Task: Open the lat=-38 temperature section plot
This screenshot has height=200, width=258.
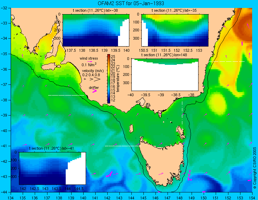Action: (96, 30)
